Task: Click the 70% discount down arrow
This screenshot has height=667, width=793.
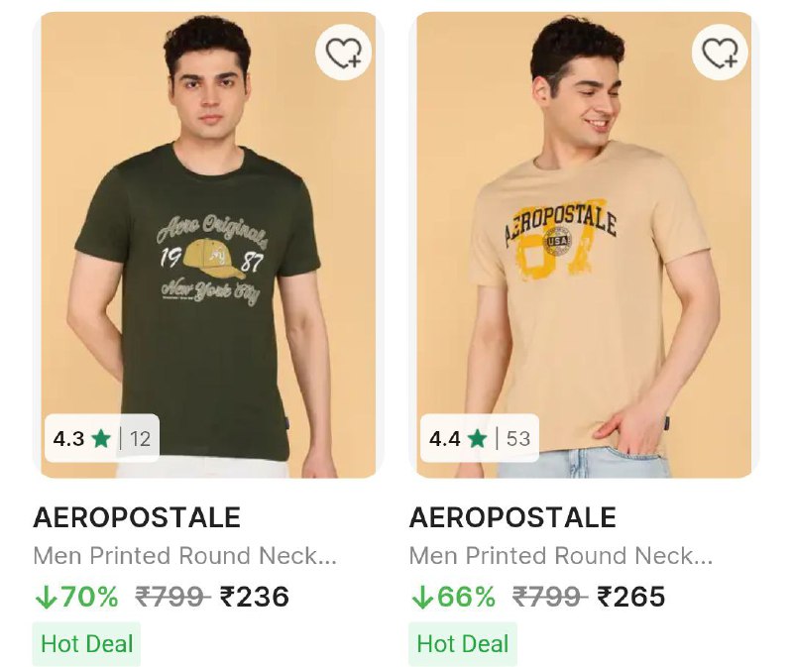Action: click(45, 597)
